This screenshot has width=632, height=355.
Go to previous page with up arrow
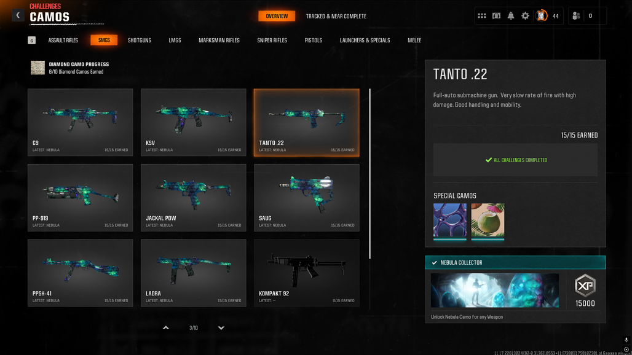[x=165, y=327]
